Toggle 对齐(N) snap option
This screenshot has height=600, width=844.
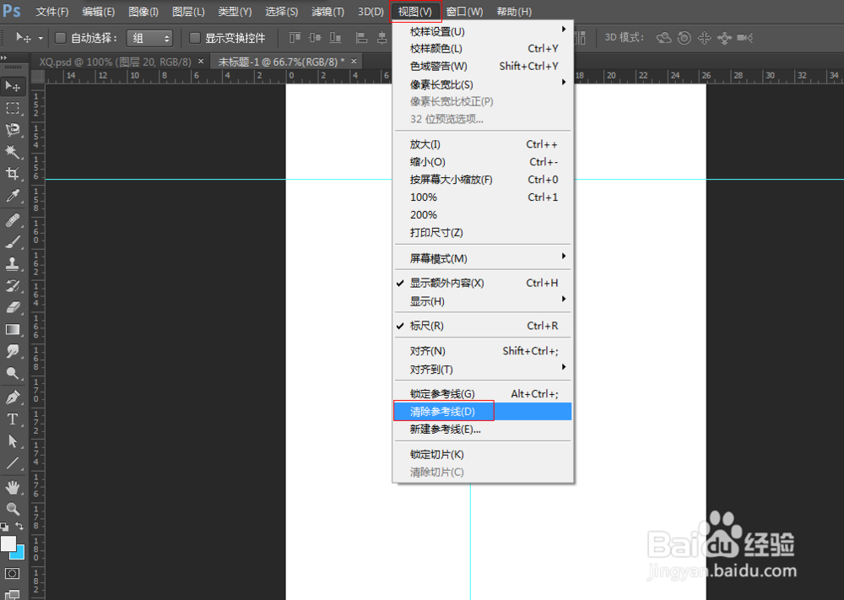[x=484, y=351]
